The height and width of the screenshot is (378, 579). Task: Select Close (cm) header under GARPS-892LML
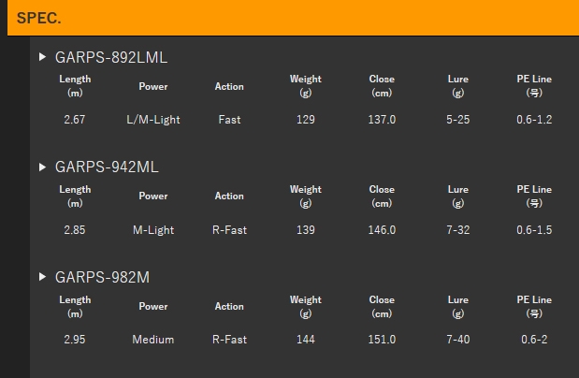click(x=382, y=86)
